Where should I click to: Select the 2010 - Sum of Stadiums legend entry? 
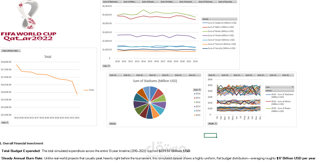[280, 96]
